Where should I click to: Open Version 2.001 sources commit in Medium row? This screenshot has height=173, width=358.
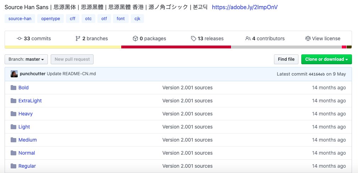(x=188, y=140)
